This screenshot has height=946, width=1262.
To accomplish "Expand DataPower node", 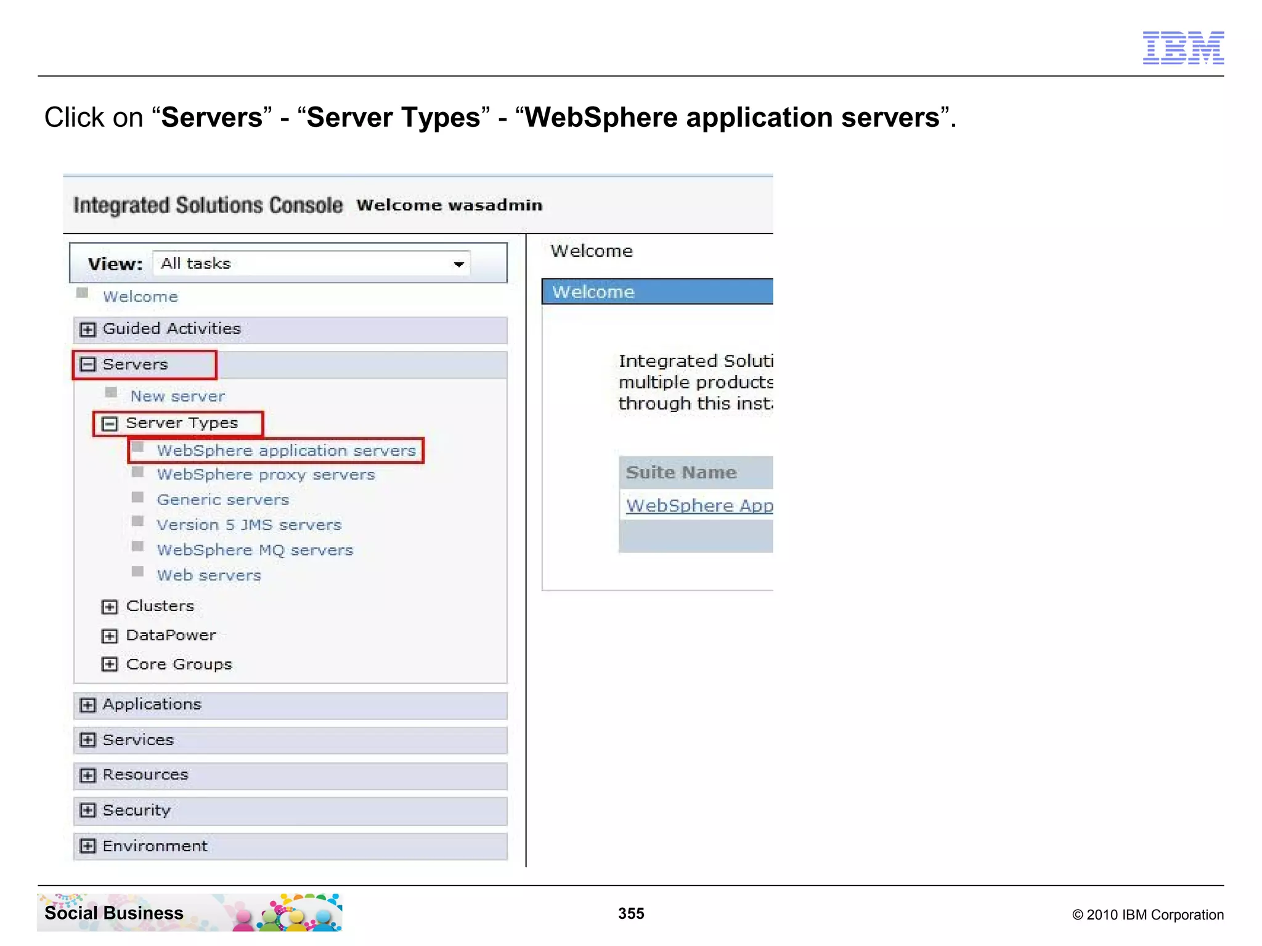I will (110, 636).
